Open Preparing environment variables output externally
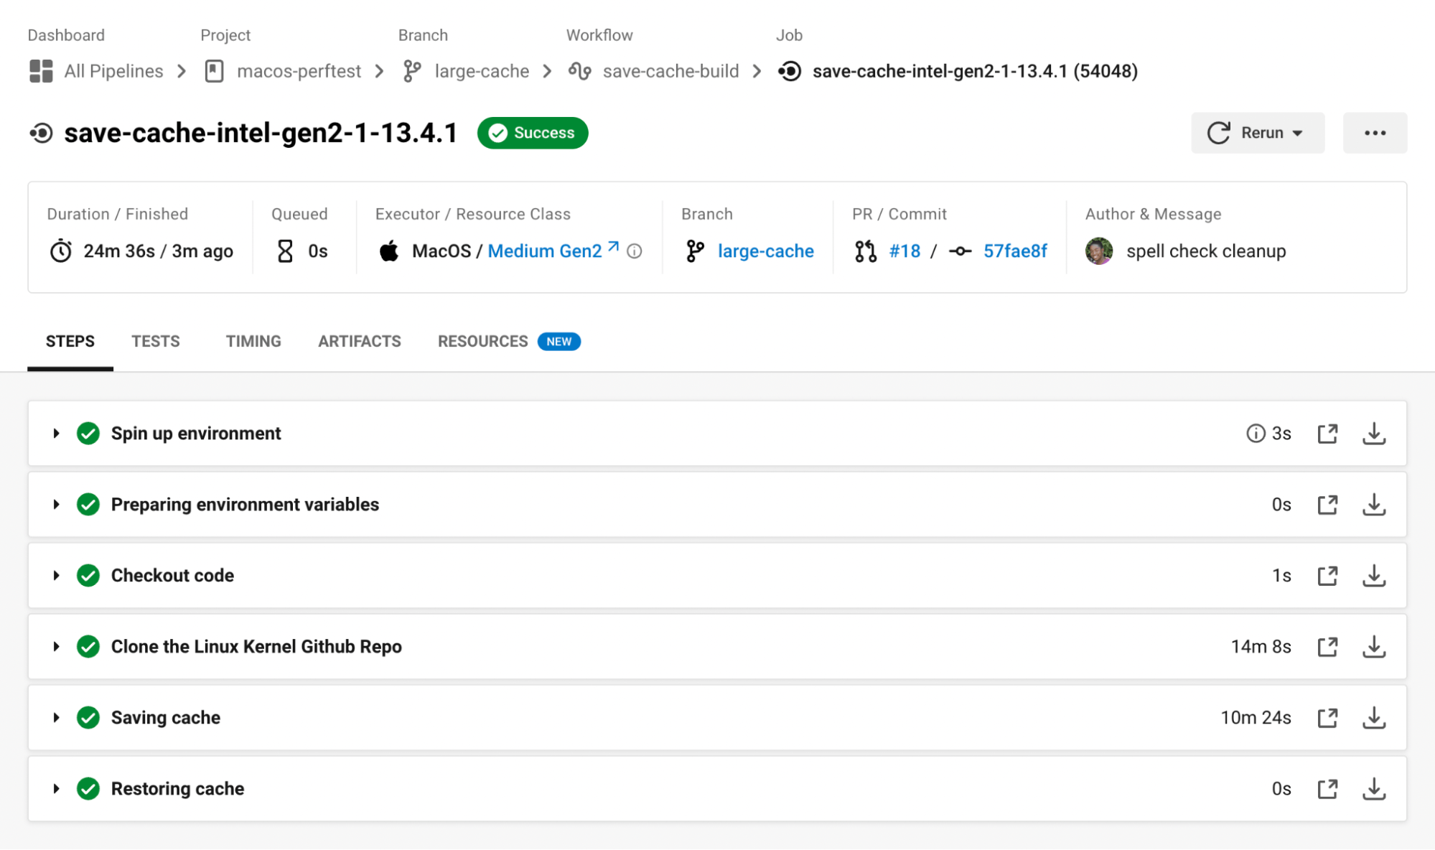Screen dimensions: 1435x850 coord(1327,505)
